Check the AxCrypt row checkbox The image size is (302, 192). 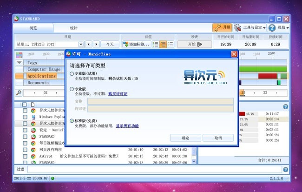[25, 156]
